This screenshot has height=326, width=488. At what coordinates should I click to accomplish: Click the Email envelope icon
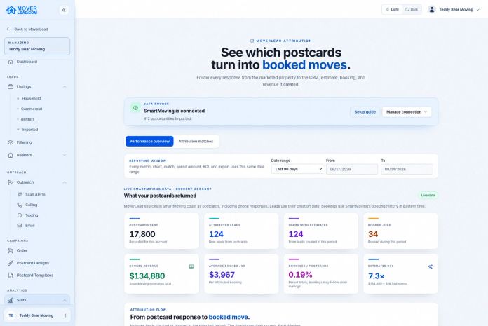(20, 226)
